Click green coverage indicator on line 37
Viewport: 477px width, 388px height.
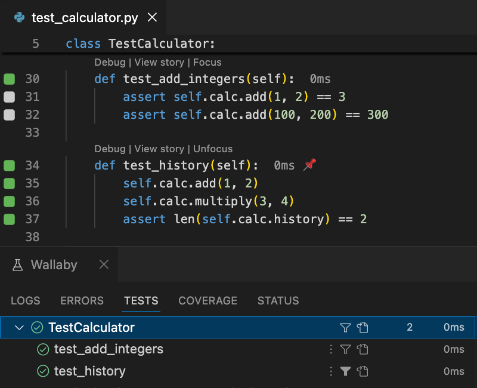(9, 219)
